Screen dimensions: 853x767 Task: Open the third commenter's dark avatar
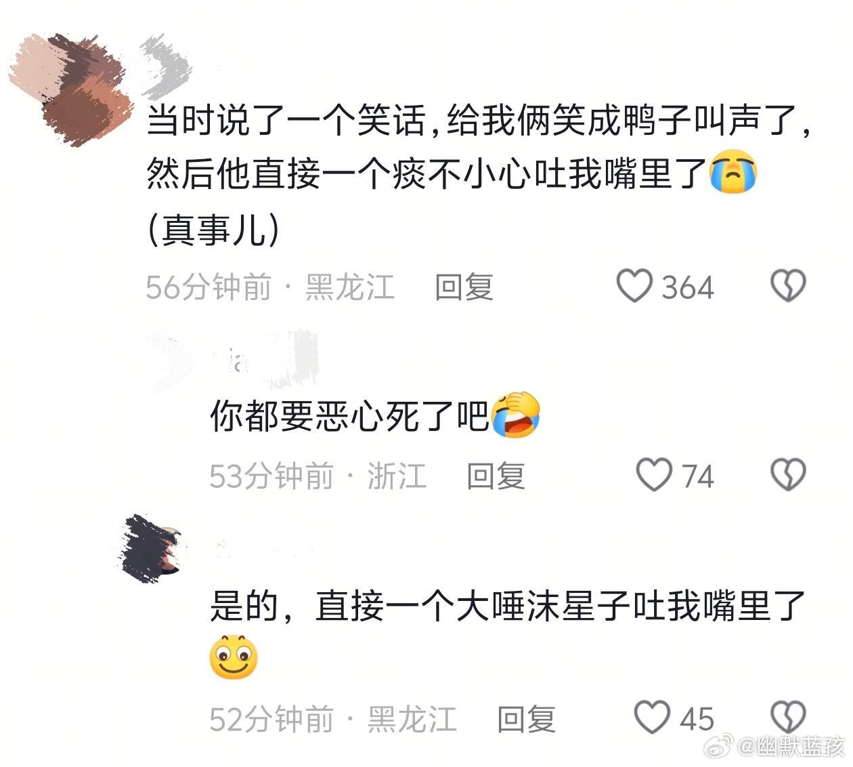point(150,548)
